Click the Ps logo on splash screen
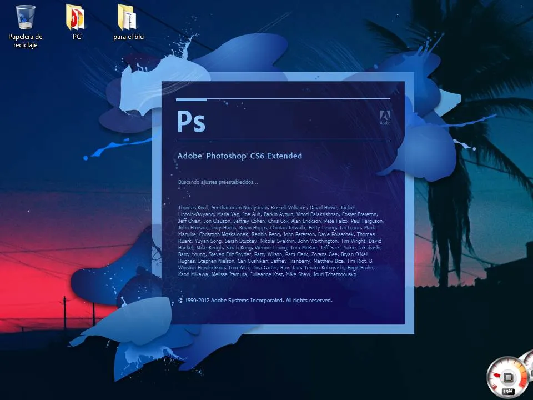The image size is (533, 400). click(x=191, y=122)
